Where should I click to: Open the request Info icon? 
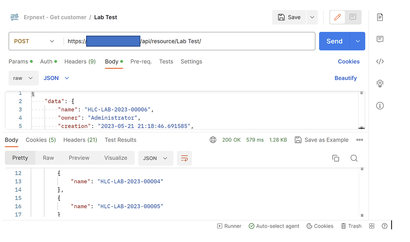coord(380,106)
